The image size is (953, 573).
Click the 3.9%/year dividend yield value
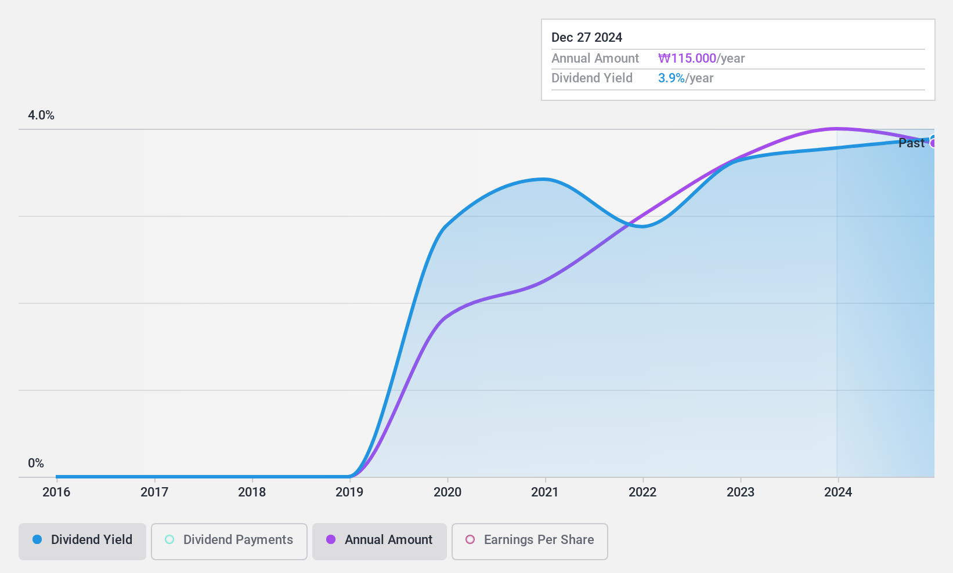[x=686, y=78]
